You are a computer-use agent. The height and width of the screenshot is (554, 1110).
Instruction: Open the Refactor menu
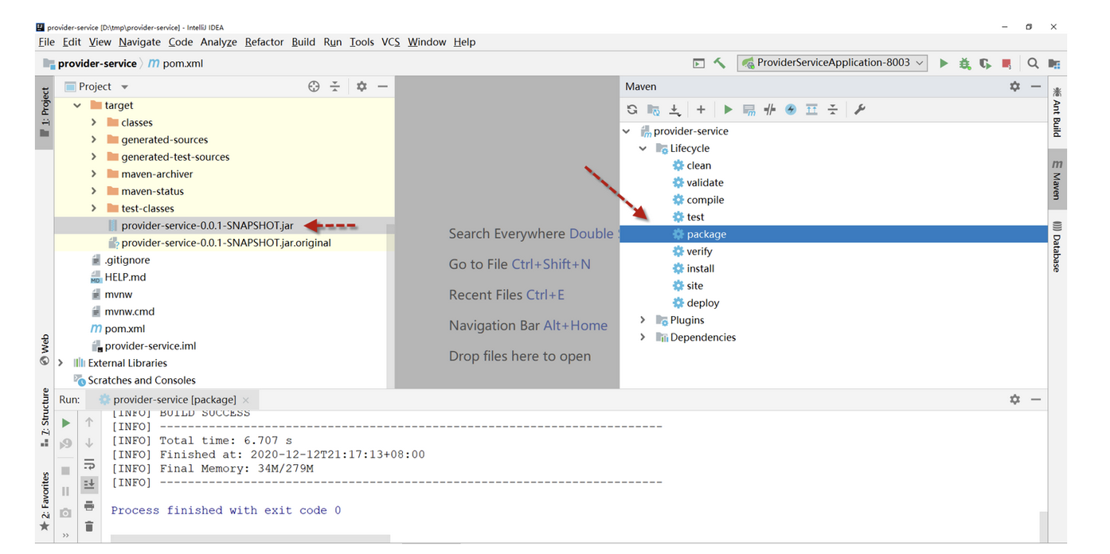click(264, 42)
